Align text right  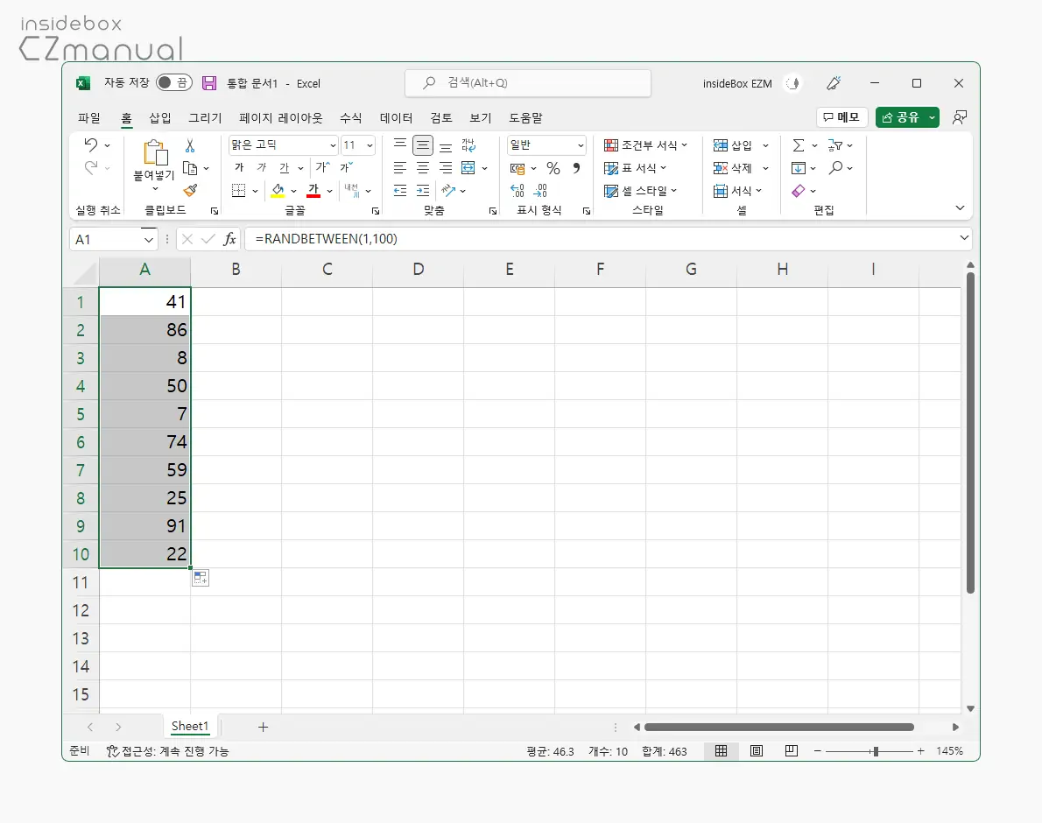(x=446, y=168)
